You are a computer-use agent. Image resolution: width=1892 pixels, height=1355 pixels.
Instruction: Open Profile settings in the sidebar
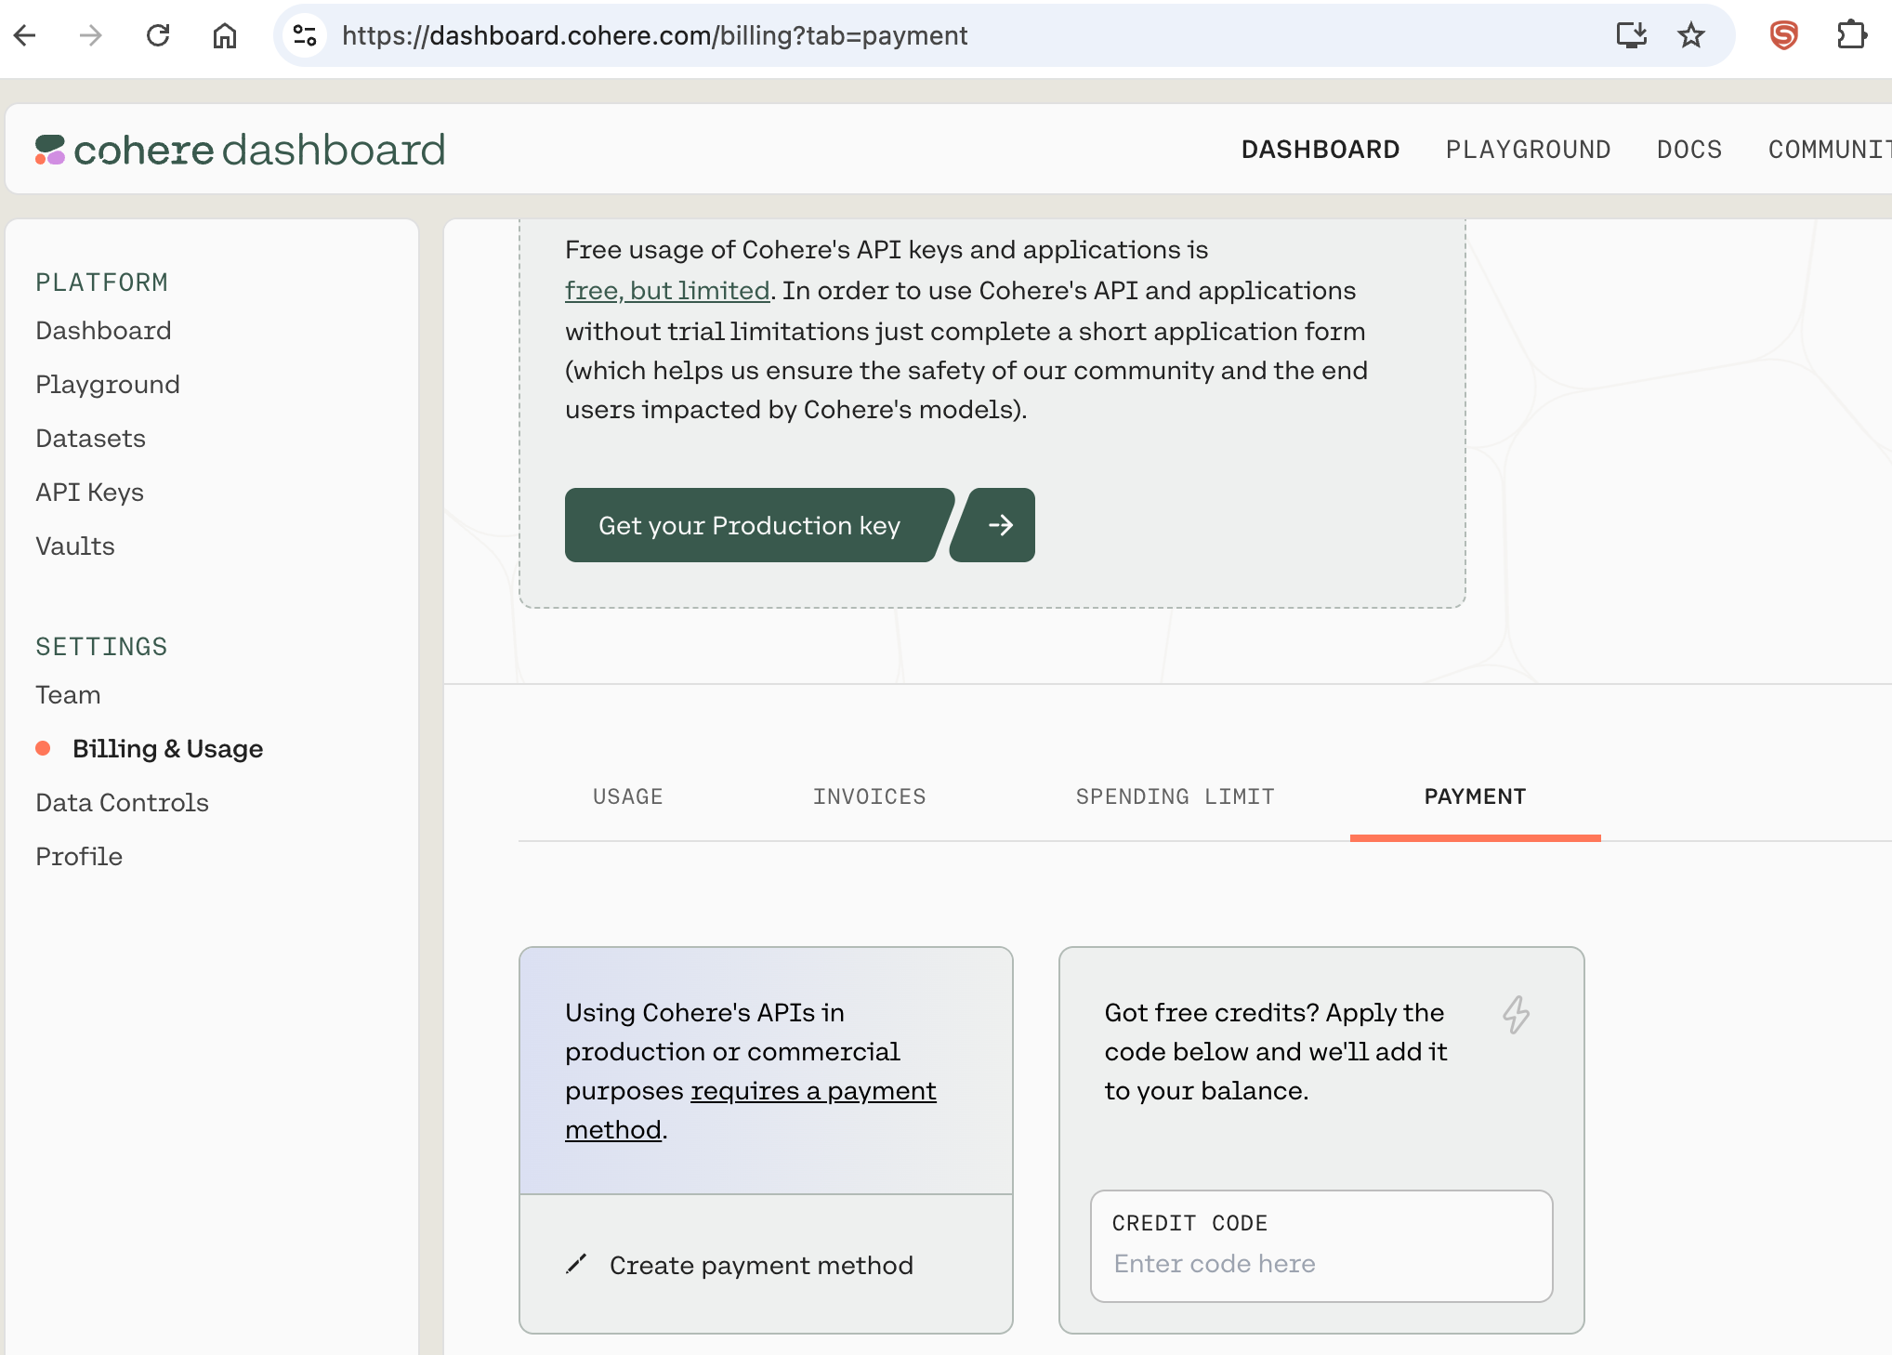click(x=79, y=857)
